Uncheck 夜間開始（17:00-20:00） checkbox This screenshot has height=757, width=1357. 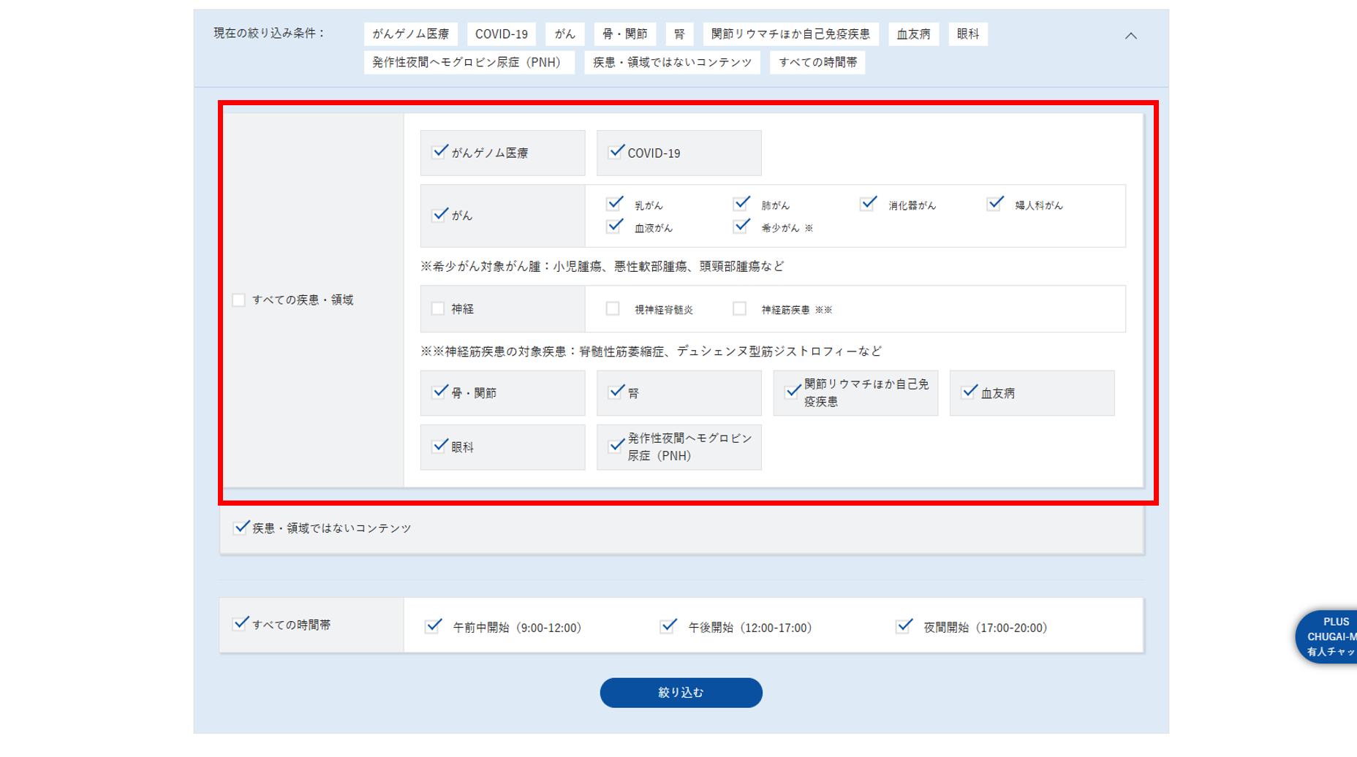click(904, 626)
